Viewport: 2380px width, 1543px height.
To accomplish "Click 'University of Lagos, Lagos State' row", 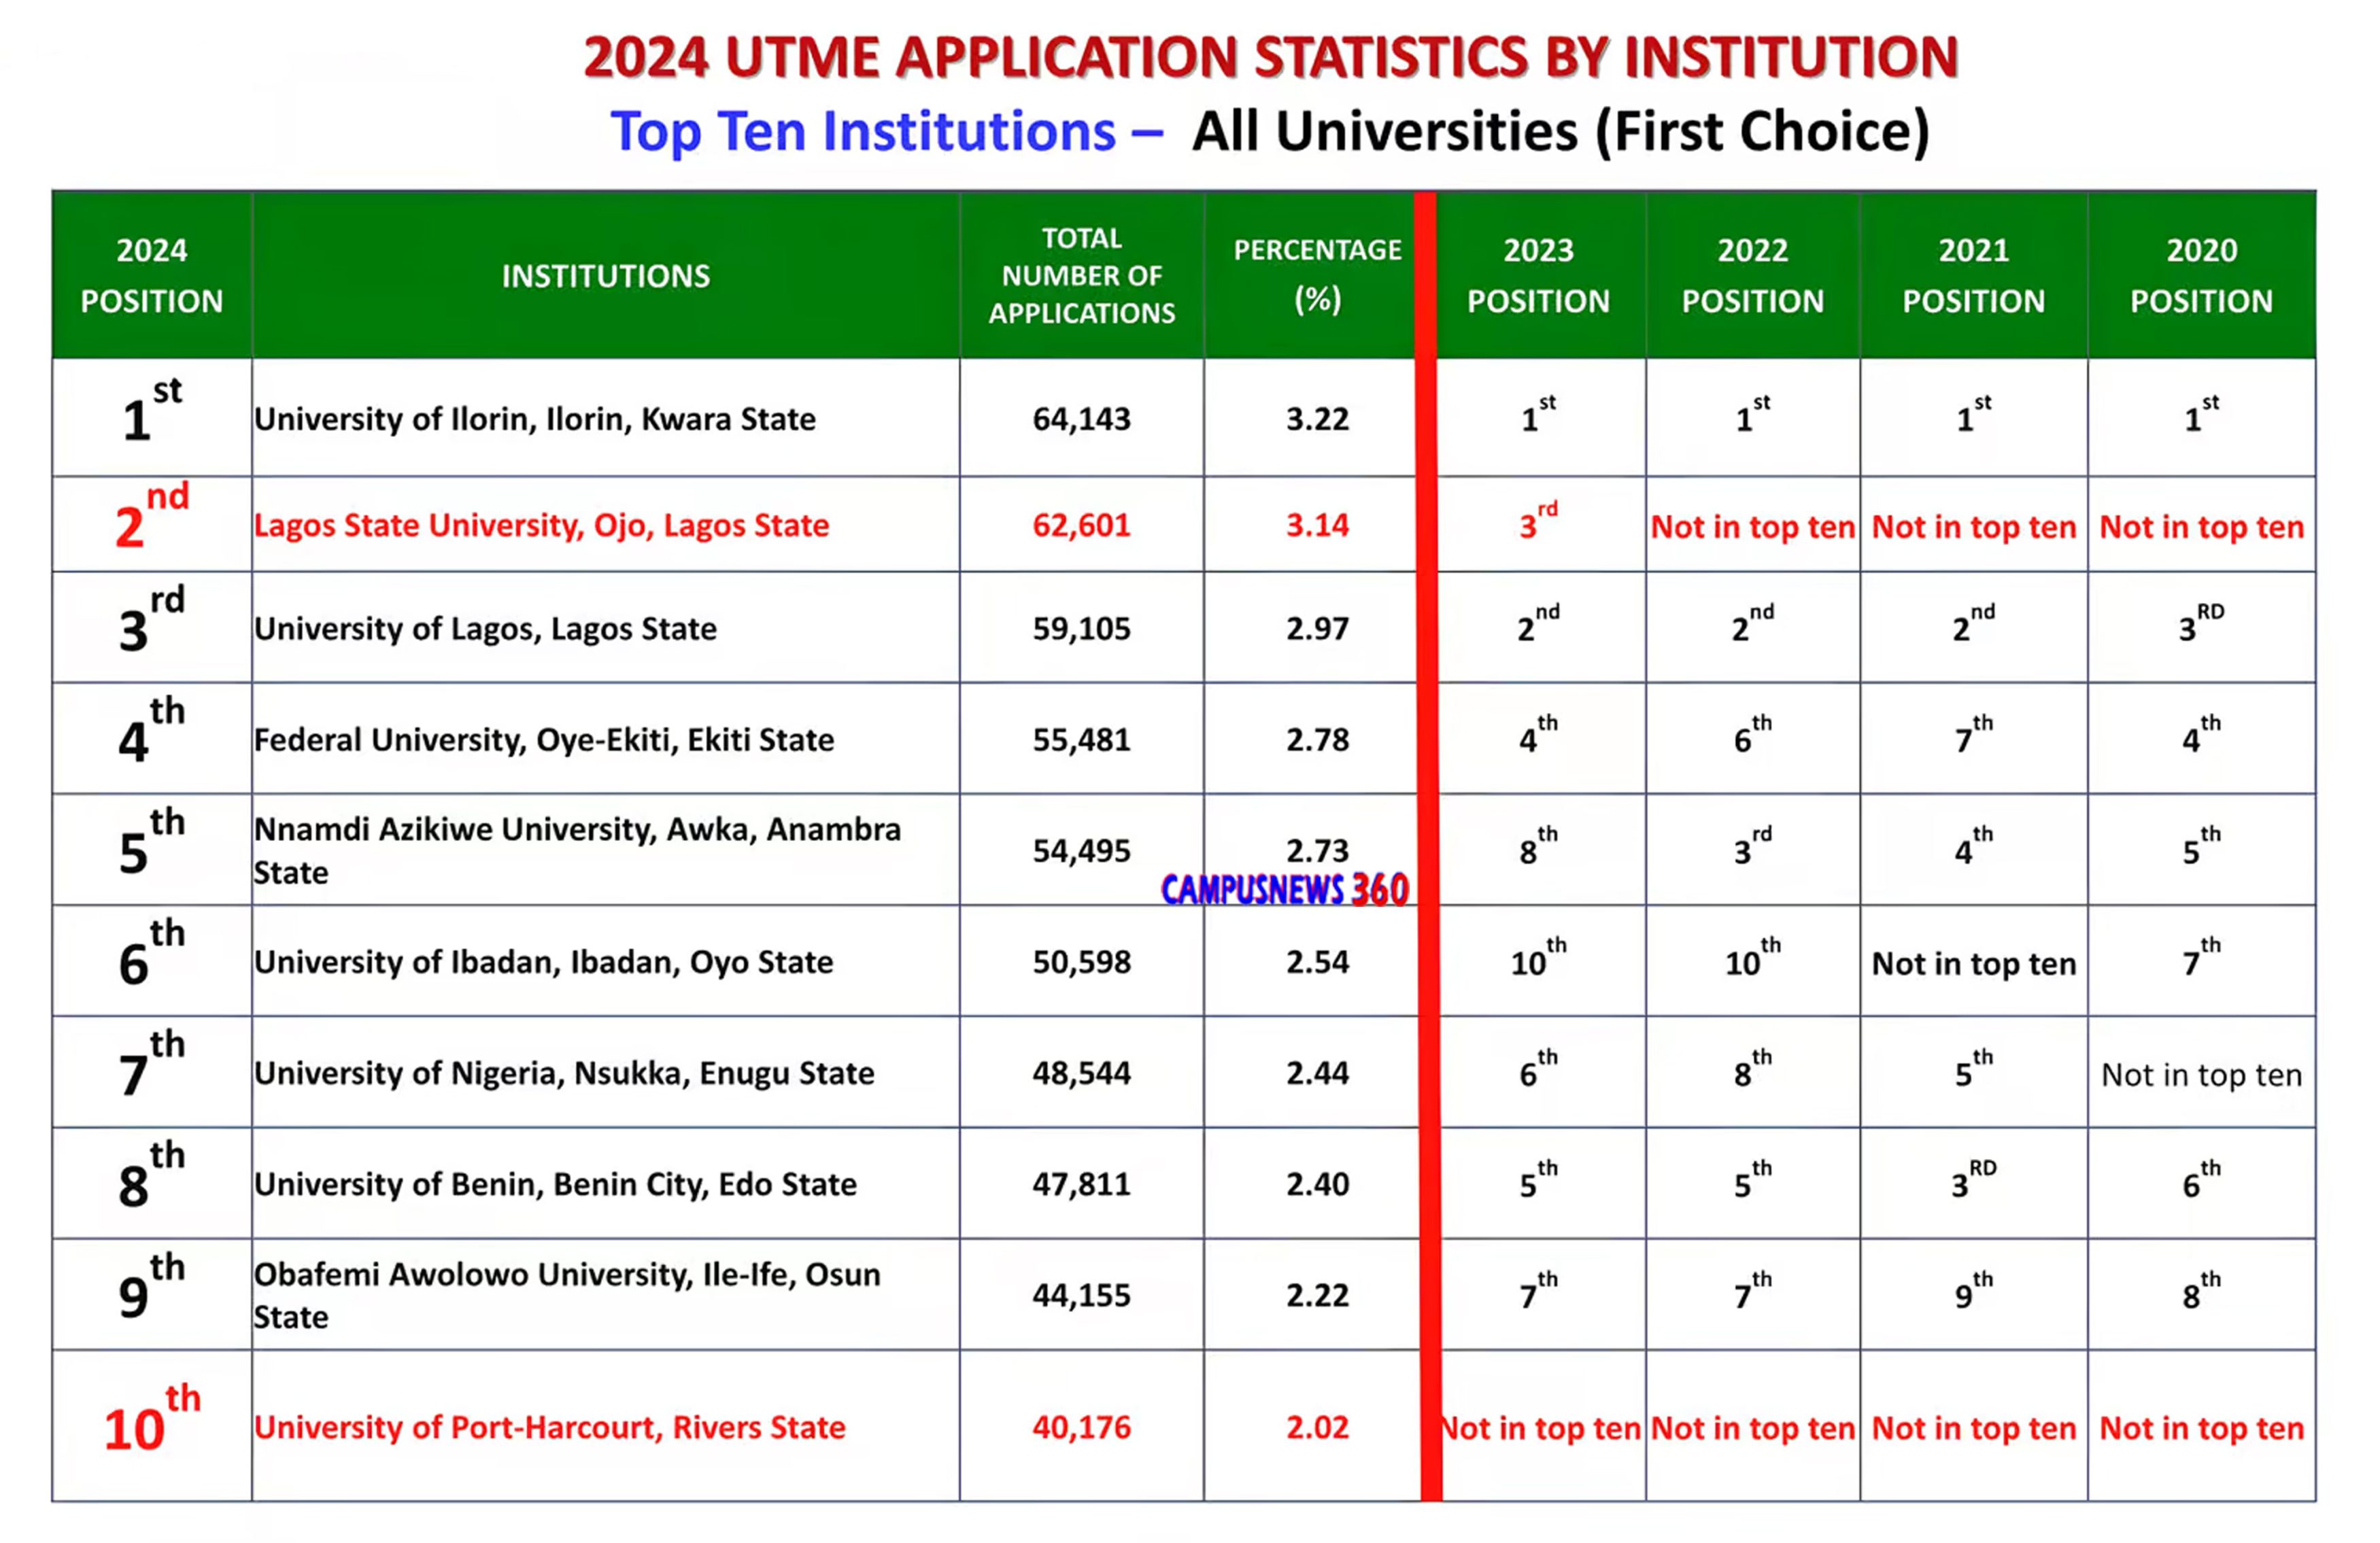I will coord(485,629).
